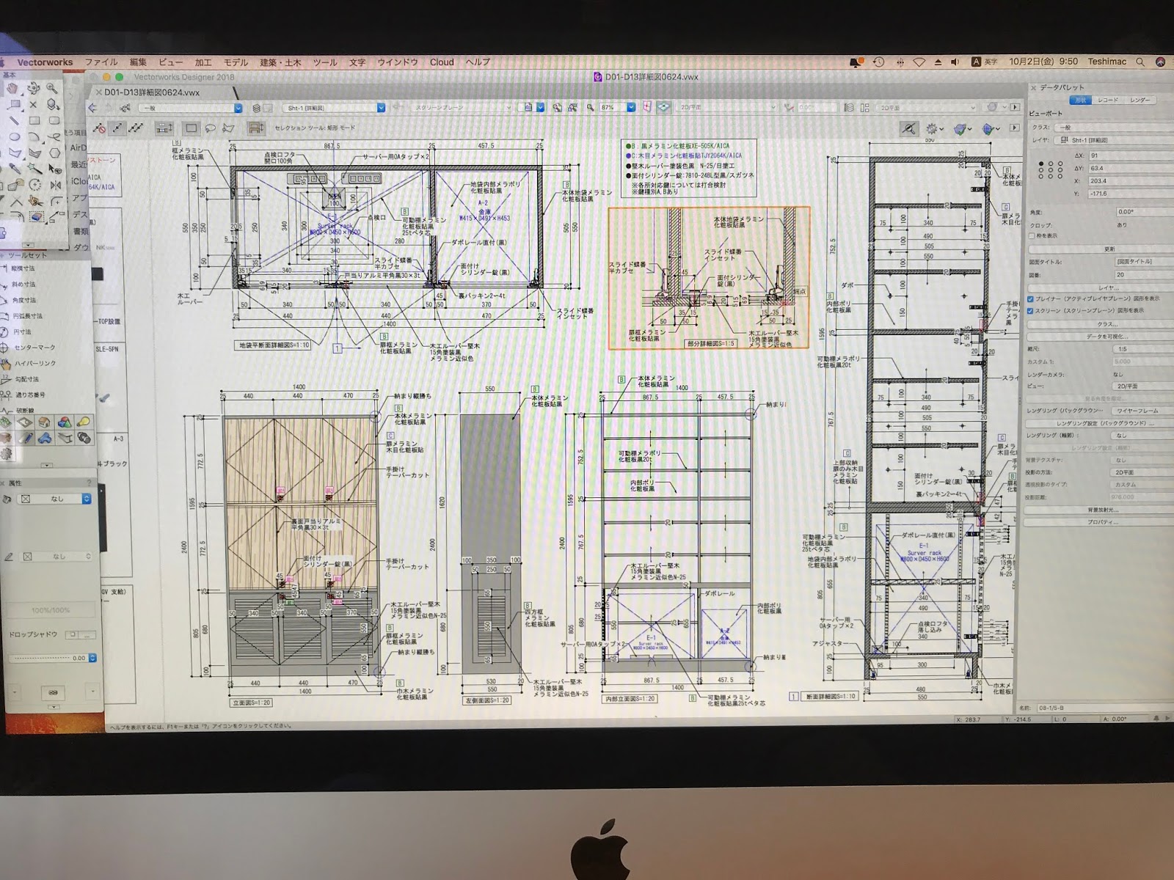1174x880 pixels.
Task: Uncheck プレイナー 図形を表示 checkbox
Action: pyautogui.click(x=1030, y=298)
